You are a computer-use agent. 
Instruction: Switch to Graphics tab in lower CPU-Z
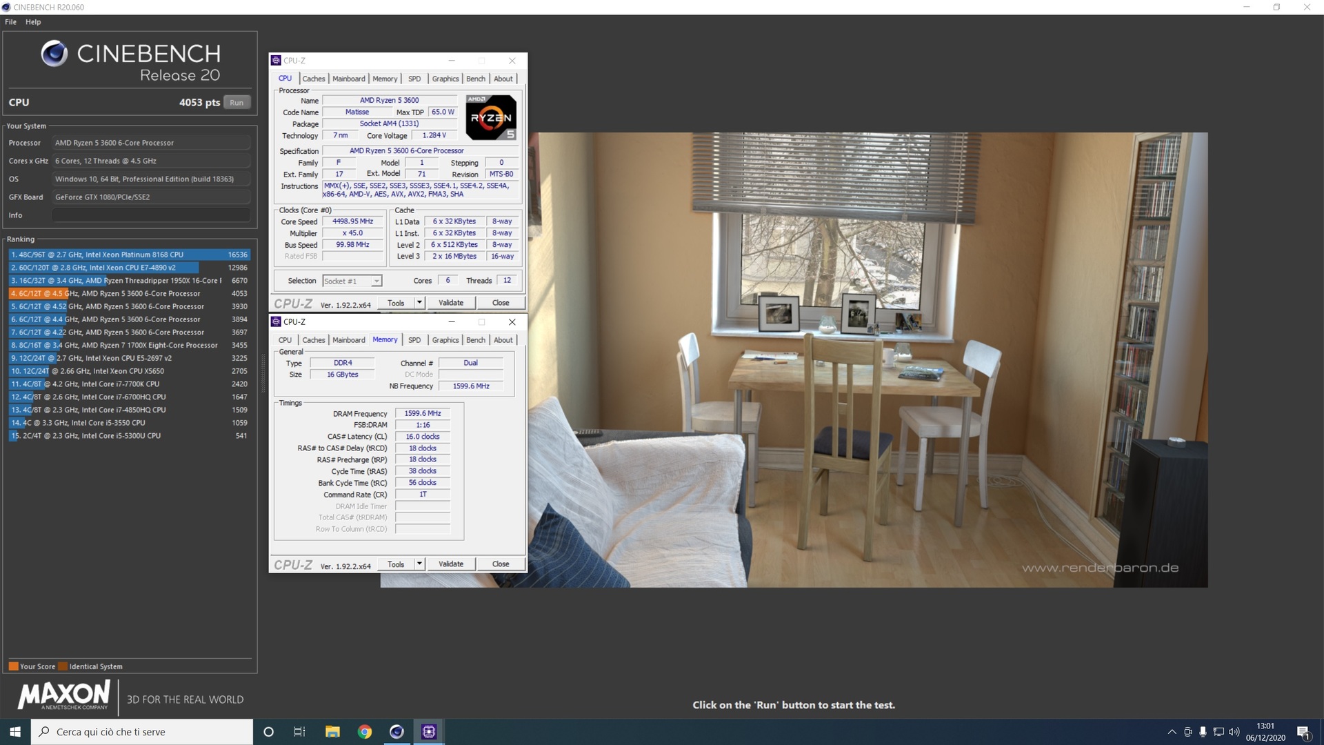[x=445, y=340]
